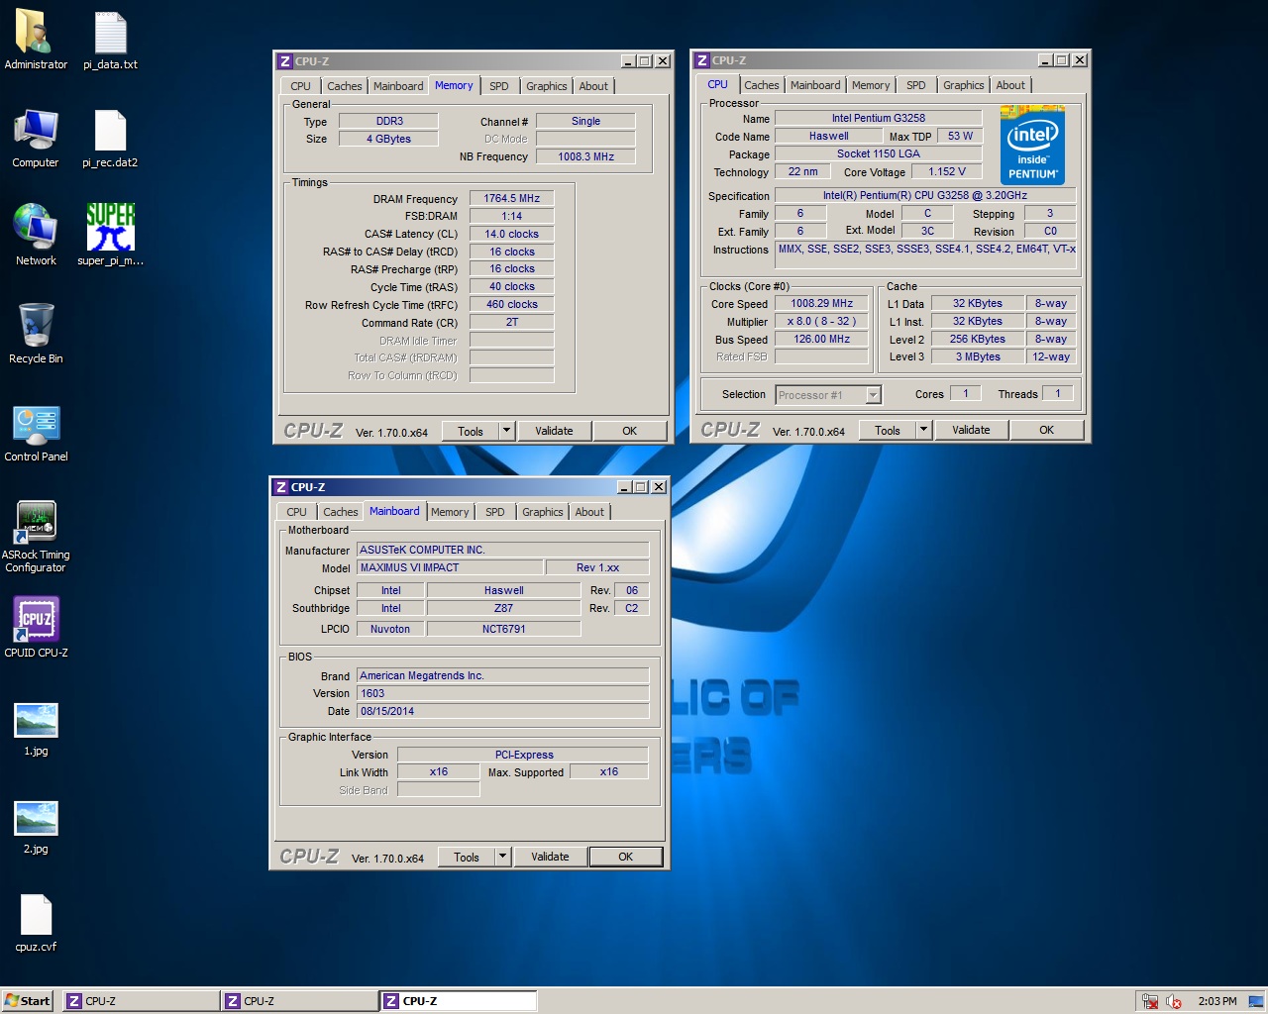Select the Super Pi application icon

point(110,228)
